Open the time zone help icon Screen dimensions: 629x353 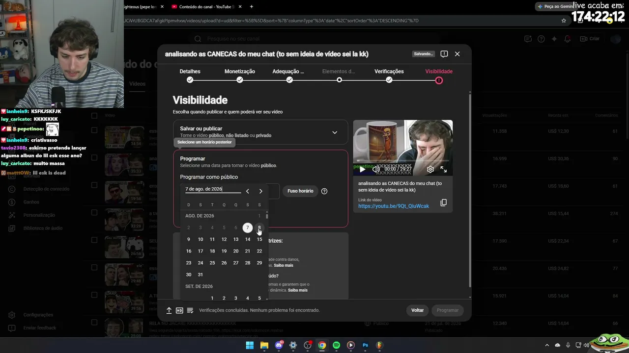(x=324, y=191)
